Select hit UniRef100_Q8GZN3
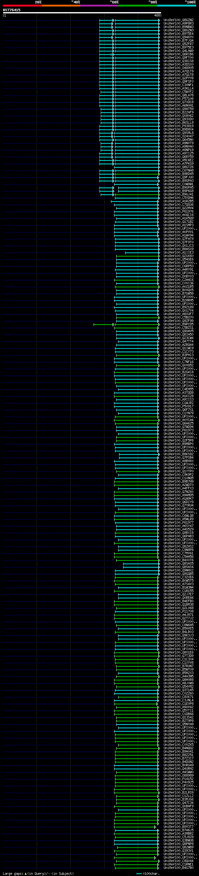This screenshot has width=199, height=876. pyautogui.click(x=178, y=30)
